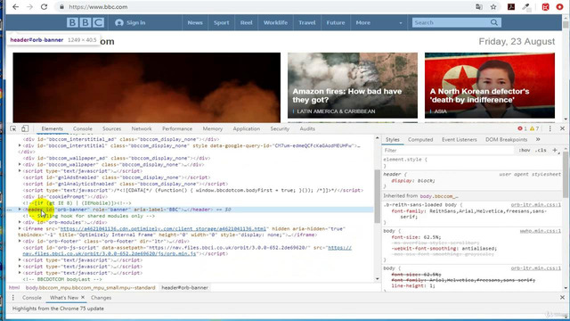Toggle DevTools device toolbar icon
The width and height of the screenshot is (570, 321).
pyautogui.click(x=25, y=128)
